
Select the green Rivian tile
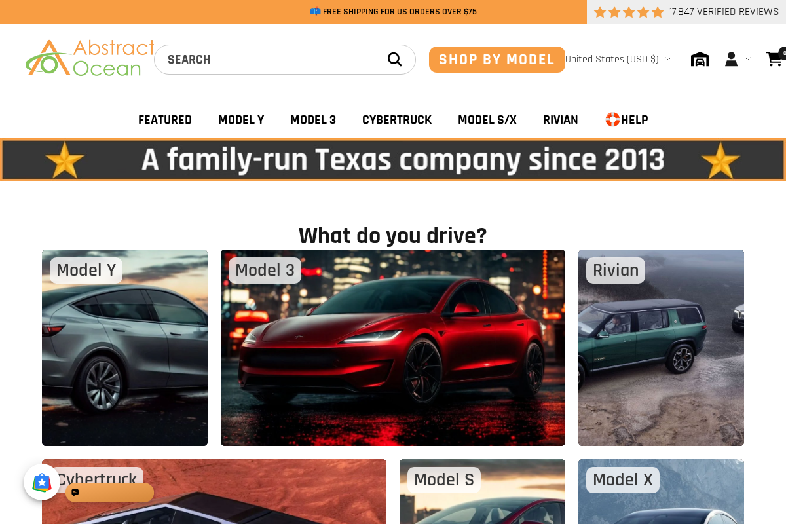tap(660, 347)
